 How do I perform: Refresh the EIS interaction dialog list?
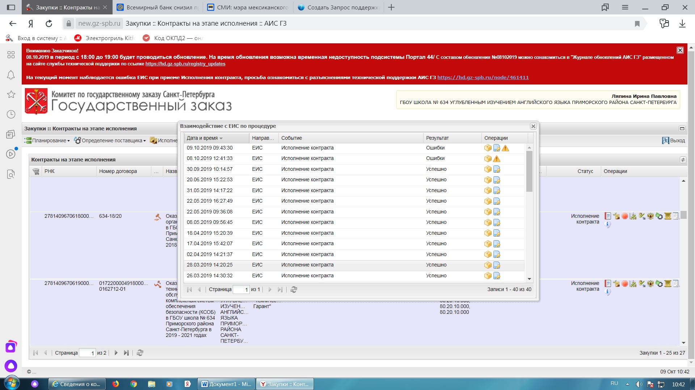(x=294, y=290)
